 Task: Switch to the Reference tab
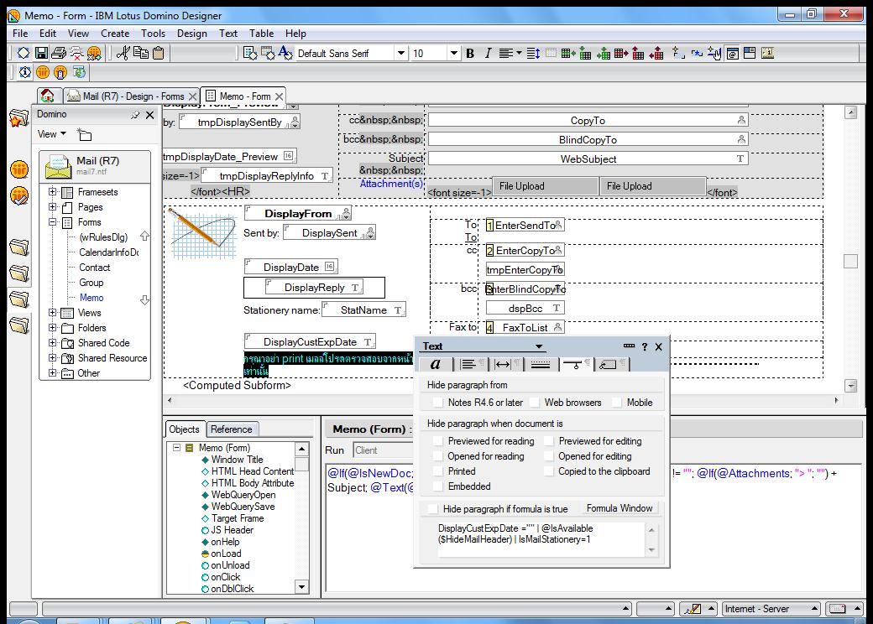coord(231,429)
